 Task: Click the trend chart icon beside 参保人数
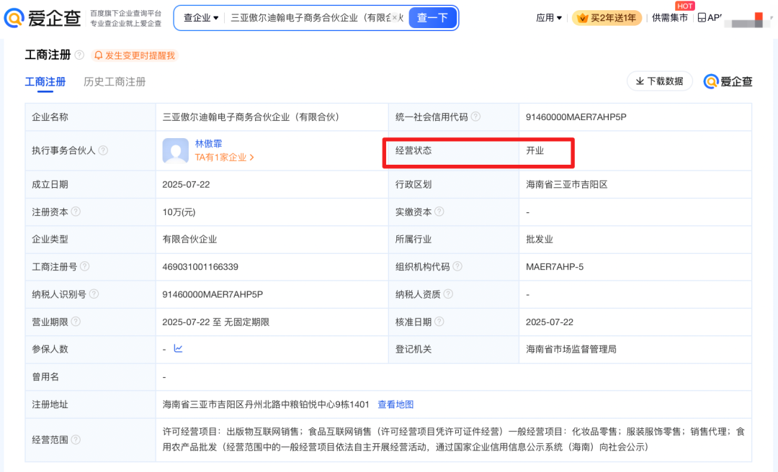(x=177, y=349)
